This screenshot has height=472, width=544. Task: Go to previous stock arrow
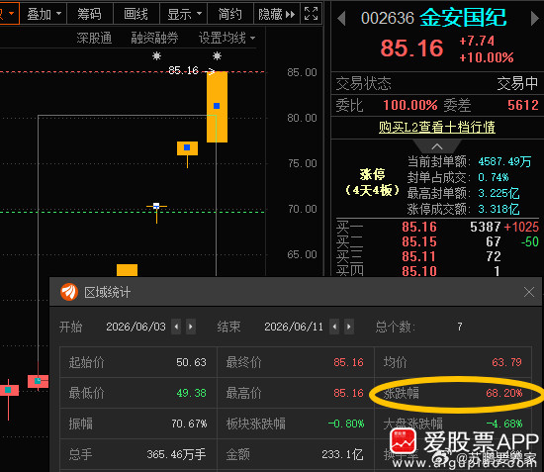coord(341,19)
